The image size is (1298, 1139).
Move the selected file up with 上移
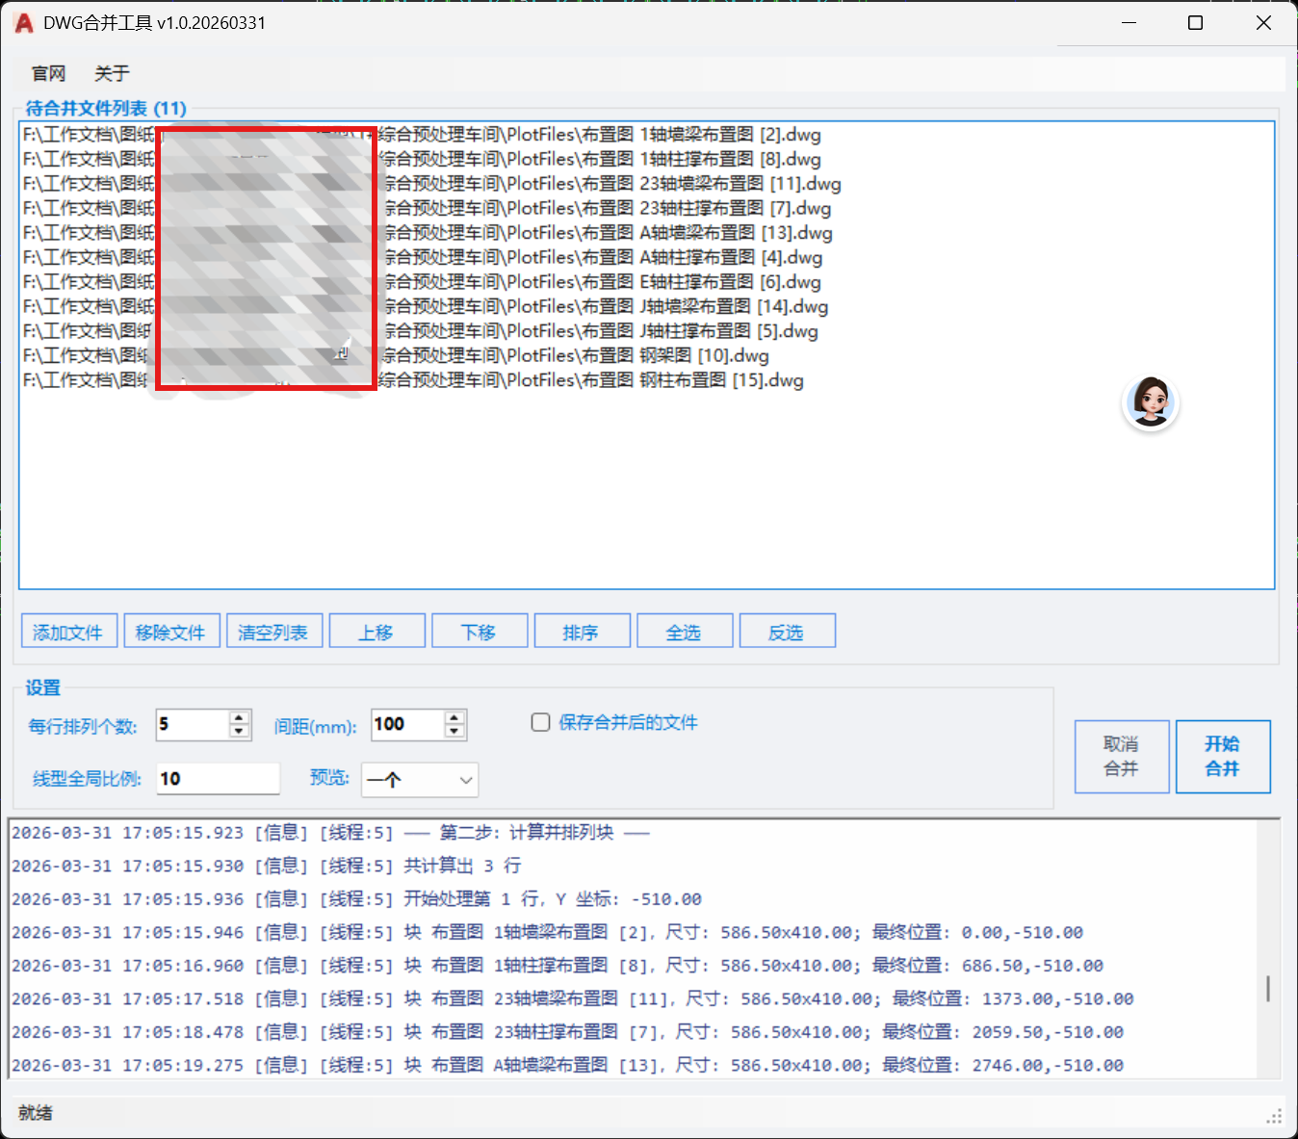click(376, 632)
